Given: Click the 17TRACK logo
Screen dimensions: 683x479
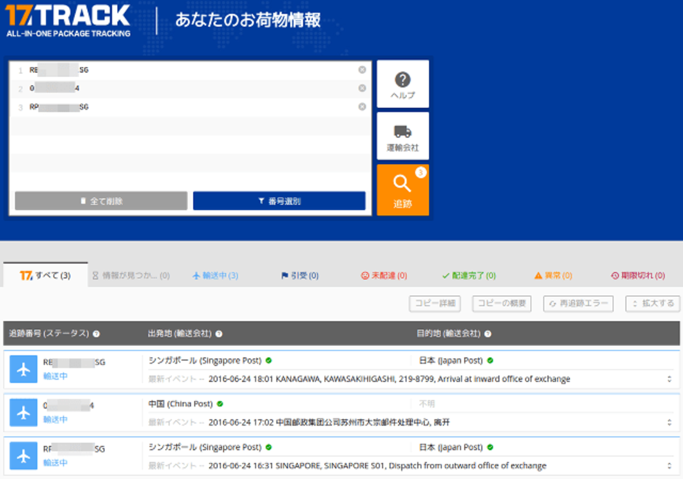Looking at the screenshot, I should 68,21.
